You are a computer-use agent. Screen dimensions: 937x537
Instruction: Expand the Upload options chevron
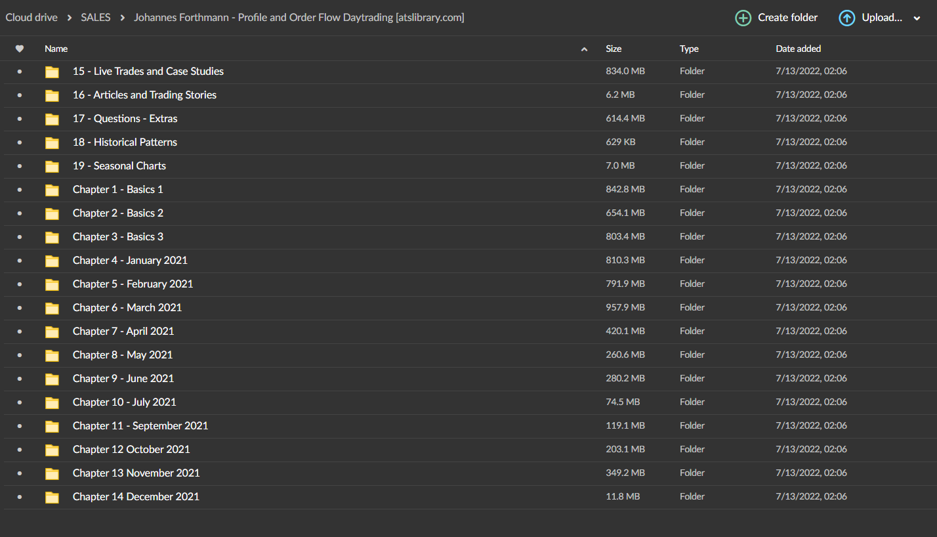(x=917, y=18)
